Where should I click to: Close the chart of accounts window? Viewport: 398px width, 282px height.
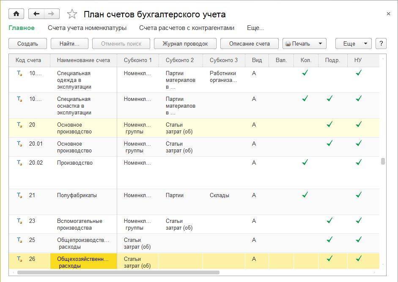pyautogui.click(x=388, y=14)
